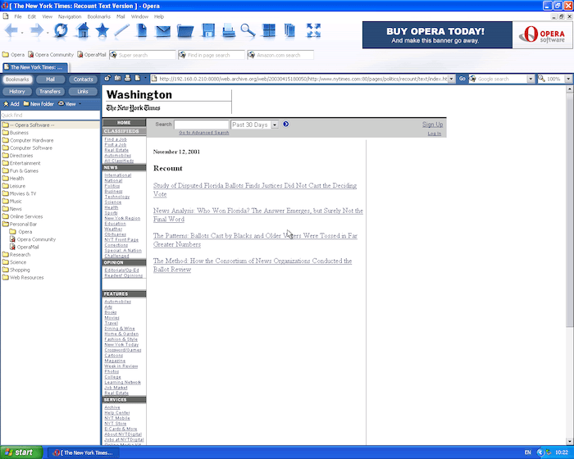Click the NYT Search text field
Viewport: 574px width, 459px height.
202,125
